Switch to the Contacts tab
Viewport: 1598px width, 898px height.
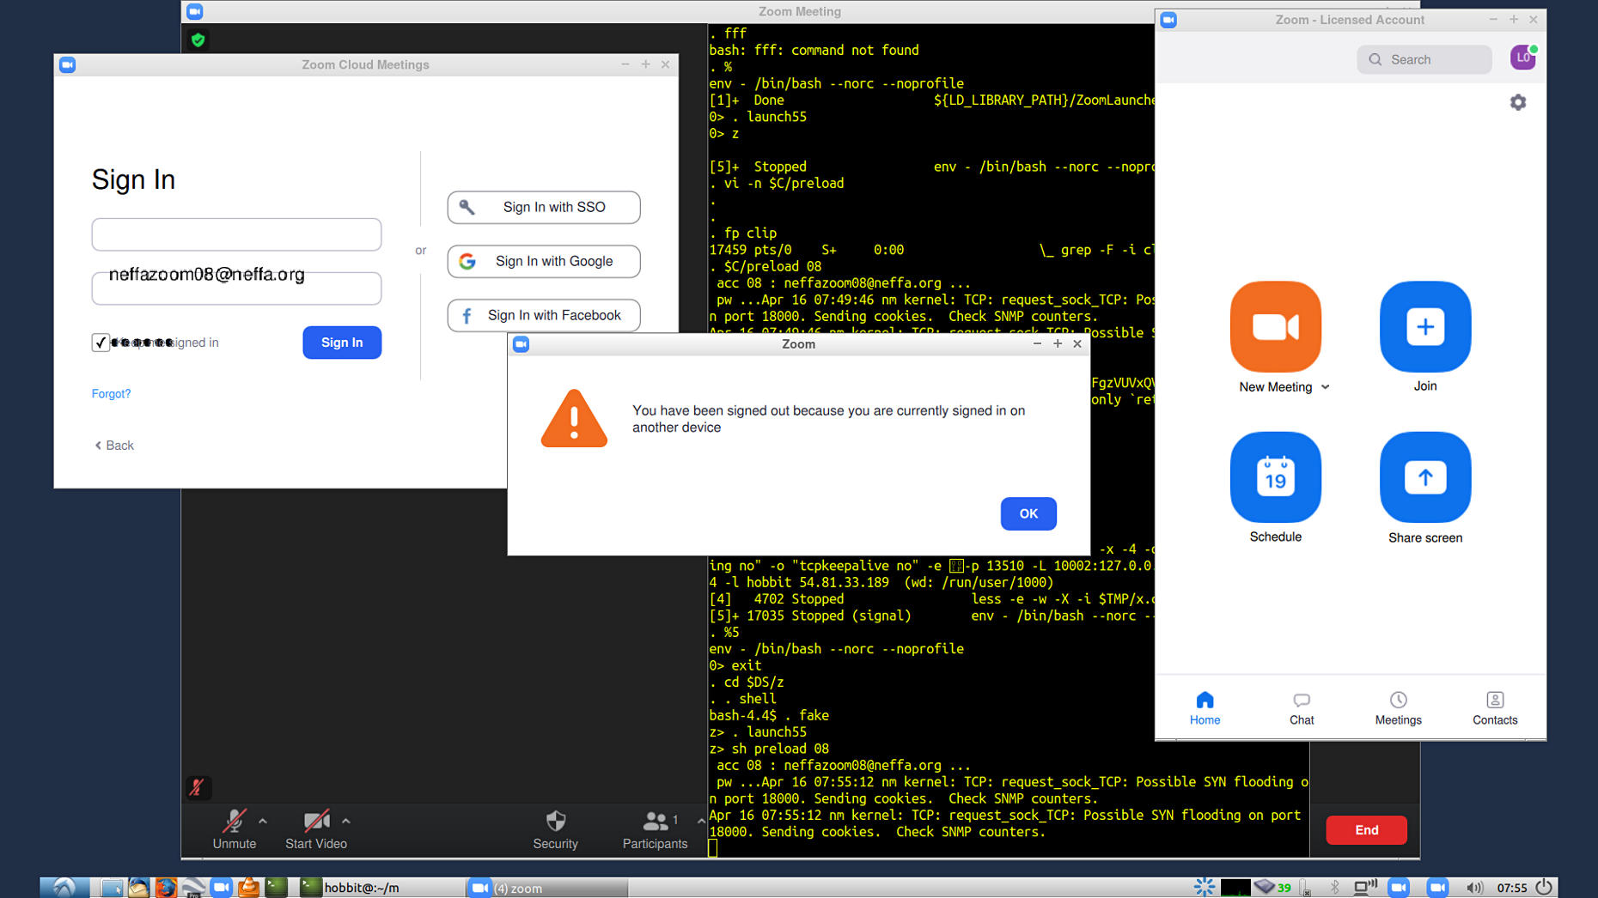tap(1494, 708)
